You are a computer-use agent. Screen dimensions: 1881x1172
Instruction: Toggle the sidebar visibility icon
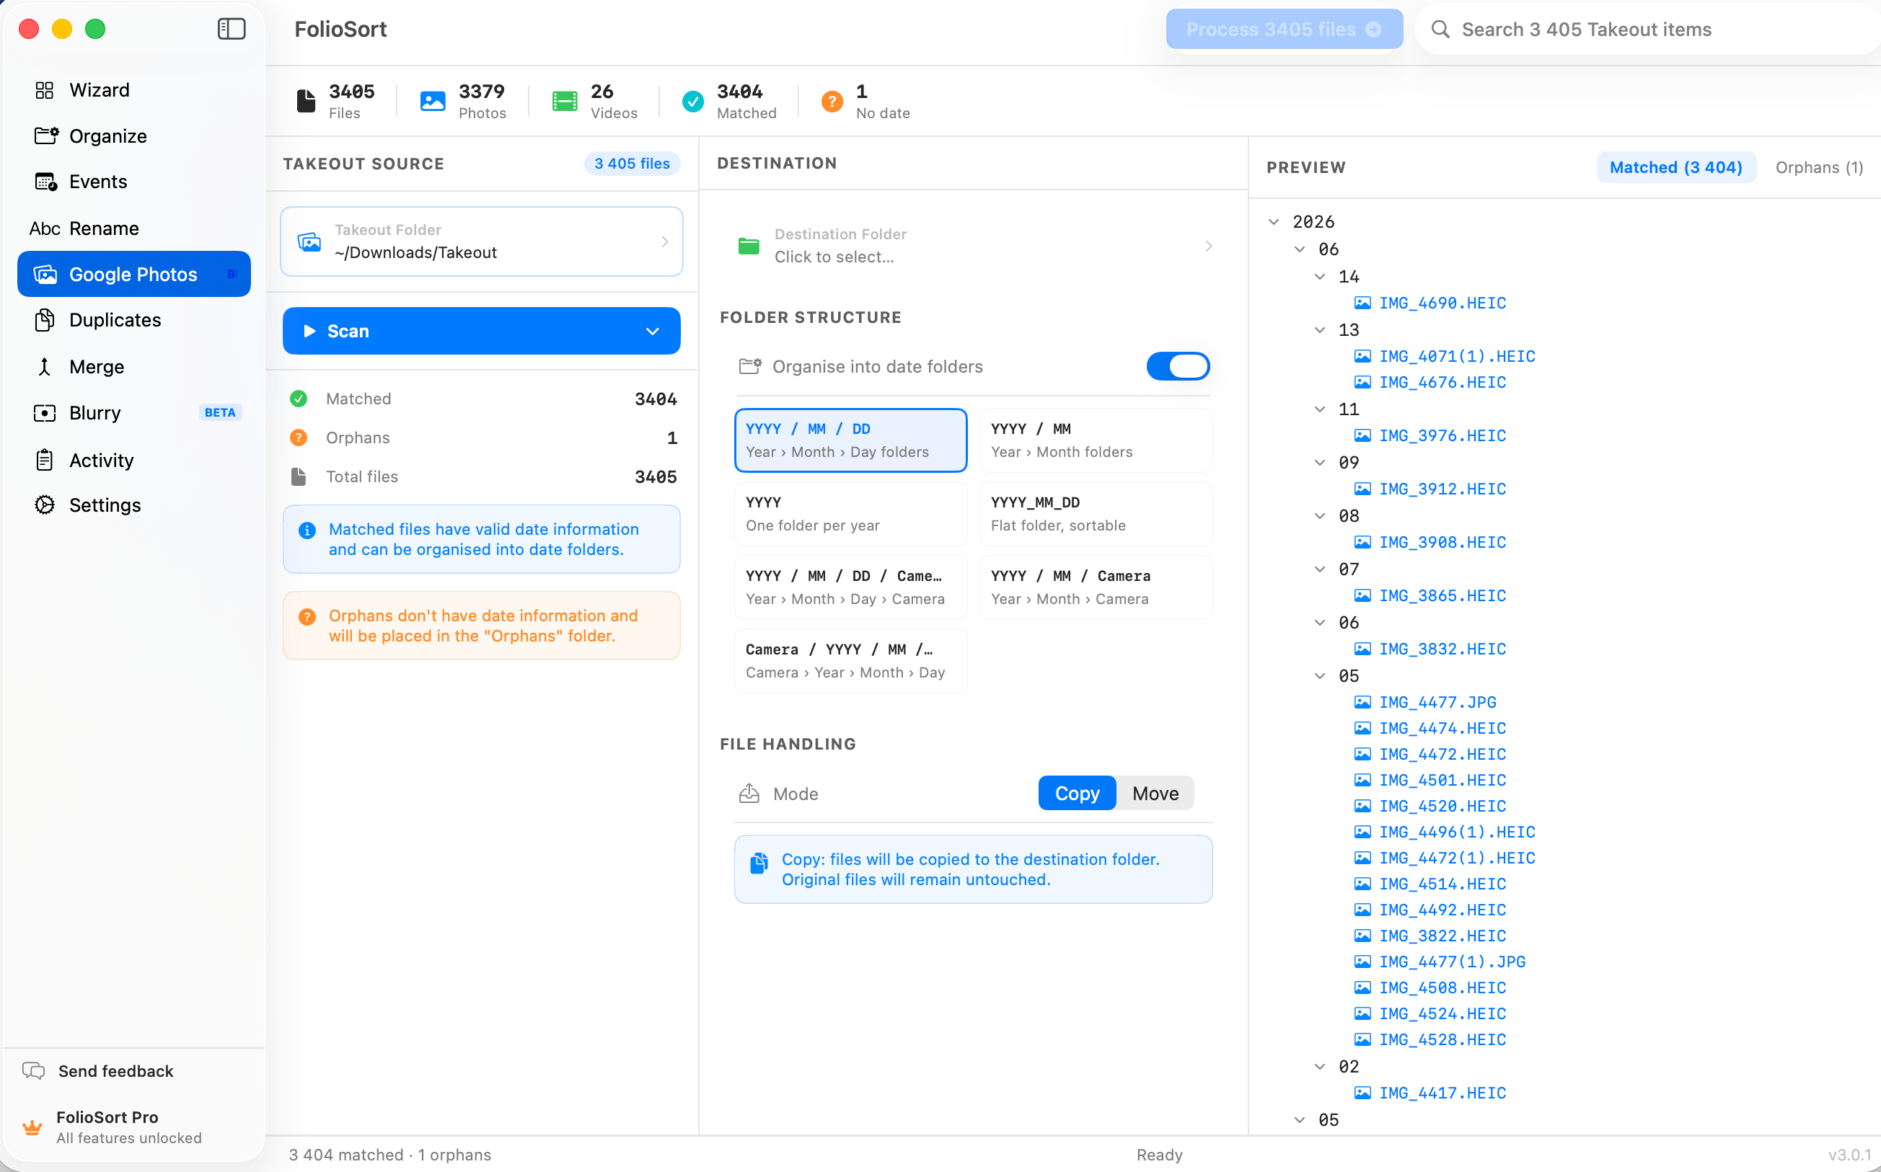pos(231,30)
